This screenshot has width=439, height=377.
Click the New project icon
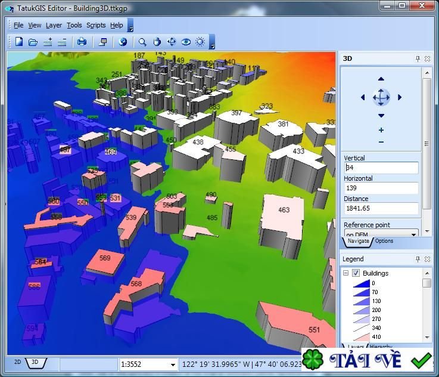coord(19,42)
